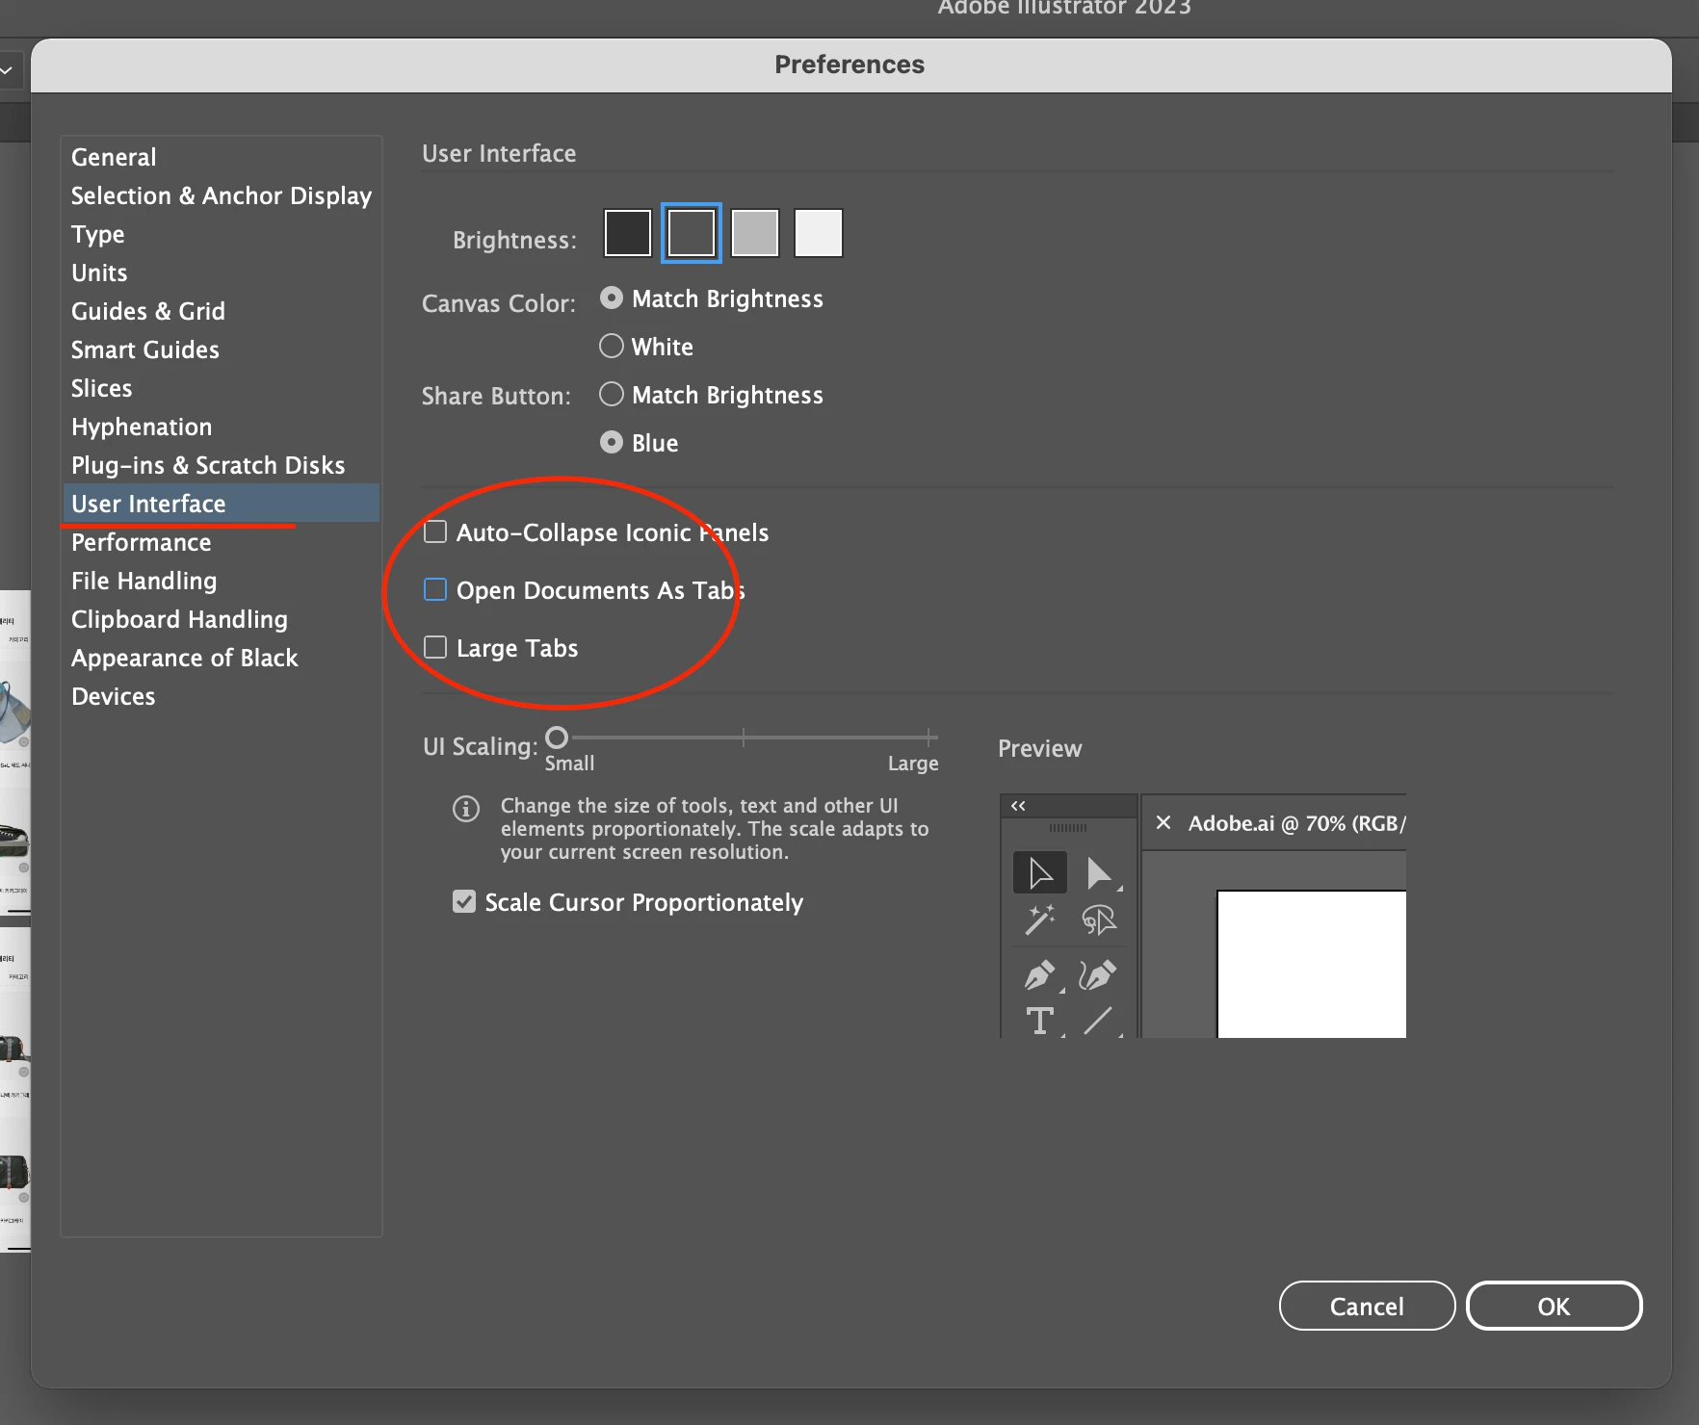Viewport: 1699px width, 1425px height.
Task: Select the Direct Selection tool in the preview
Action: tap(1099, 873)
